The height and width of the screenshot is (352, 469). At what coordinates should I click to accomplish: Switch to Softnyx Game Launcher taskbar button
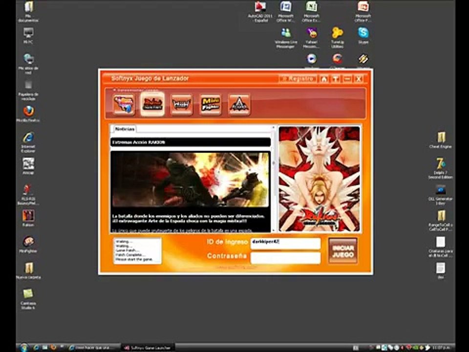click(148, 348)
